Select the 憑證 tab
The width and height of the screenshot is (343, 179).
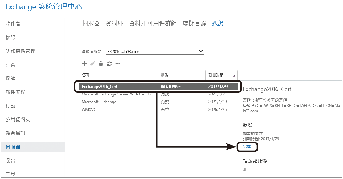[218, 23]
